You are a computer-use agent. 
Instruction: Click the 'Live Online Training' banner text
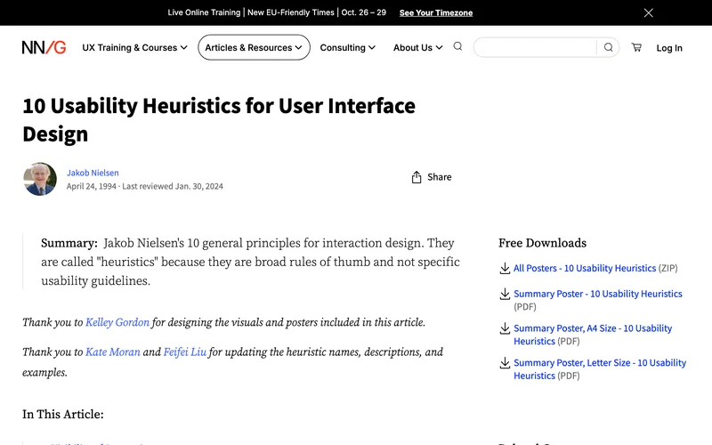[204, 12]
